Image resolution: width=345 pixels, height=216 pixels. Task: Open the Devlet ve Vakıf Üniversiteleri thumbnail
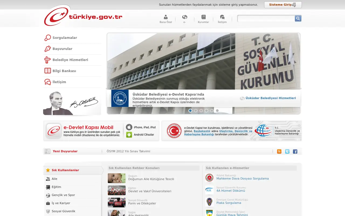coord(117,190)
